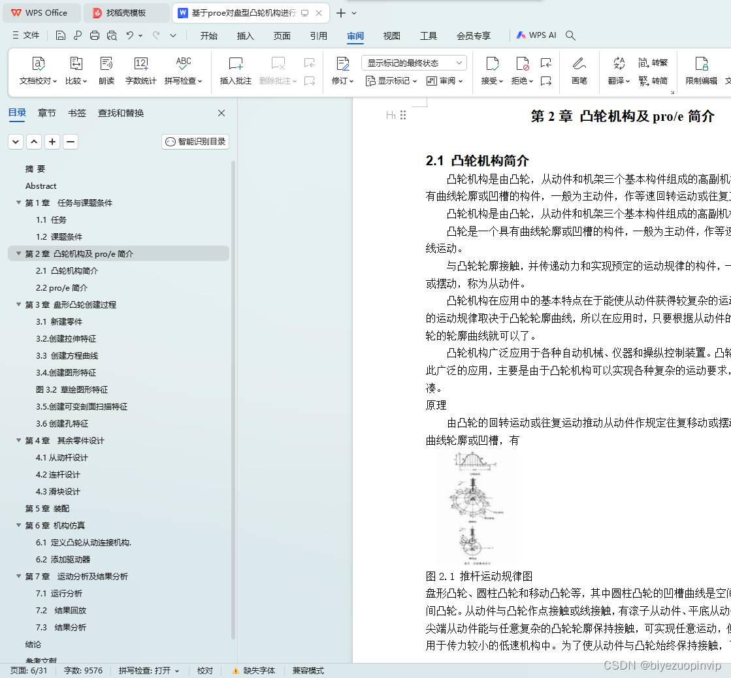Start 朗读 read aloud
The image size is (731, 678).
[106, 71]
